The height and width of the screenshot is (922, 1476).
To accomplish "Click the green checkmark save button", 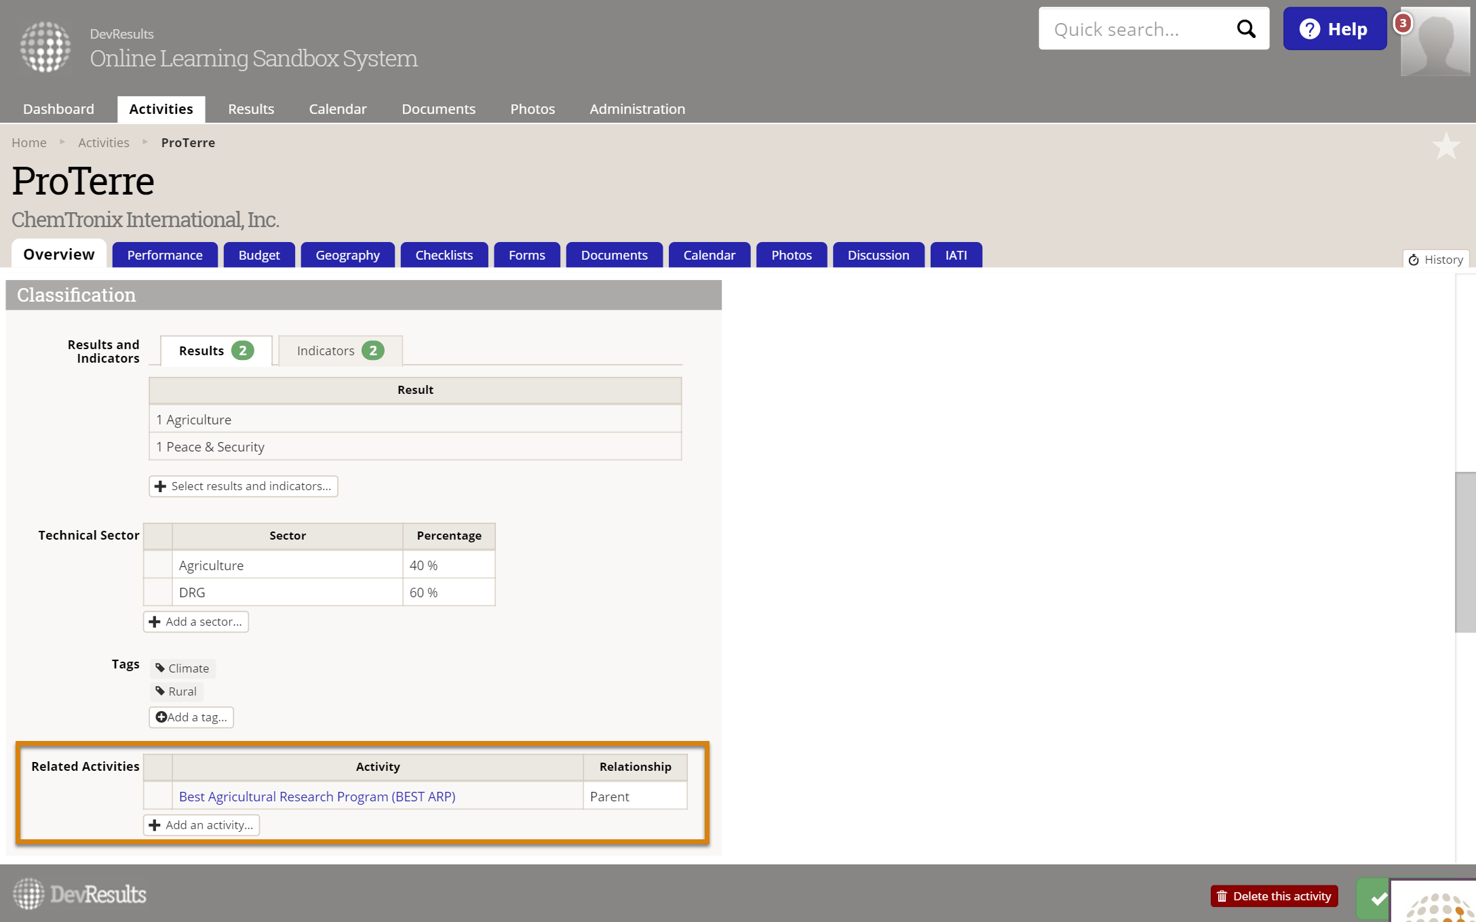I will [x=1376, y=898].
